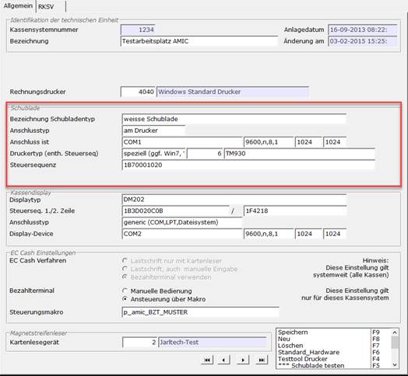Go to next record arrow icon
Screen dimensions: 408x376
click(243, 360)
